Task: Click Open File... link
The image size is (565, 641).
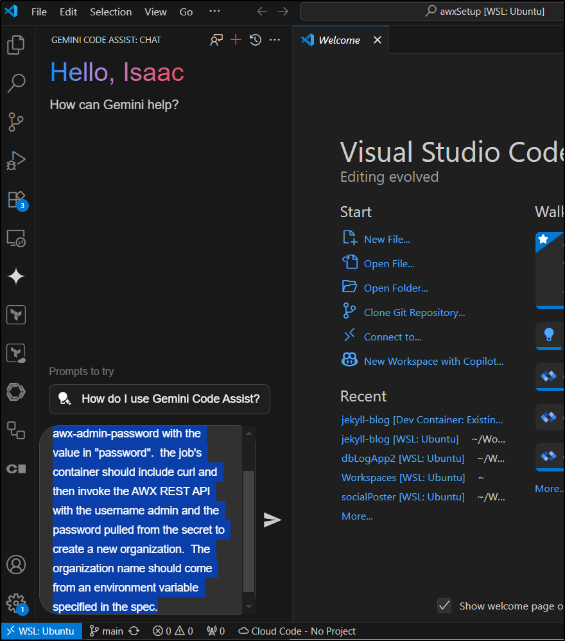Action: 389,264
